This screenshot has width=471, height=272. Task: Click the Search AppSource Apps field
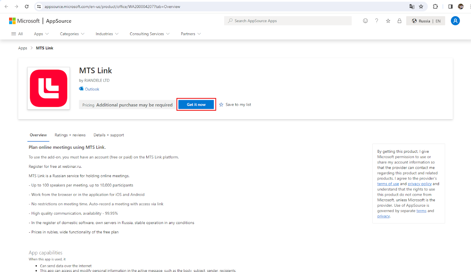[288, 21]
